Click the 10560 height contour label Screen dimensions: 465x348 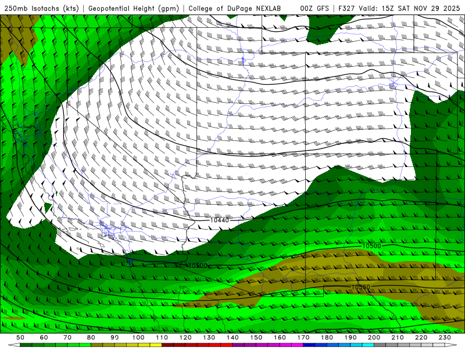(360, 287)
